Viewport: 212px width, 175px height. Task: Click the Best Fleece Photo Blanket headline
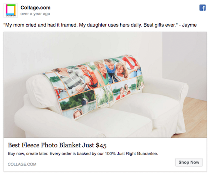coord(57,145)
